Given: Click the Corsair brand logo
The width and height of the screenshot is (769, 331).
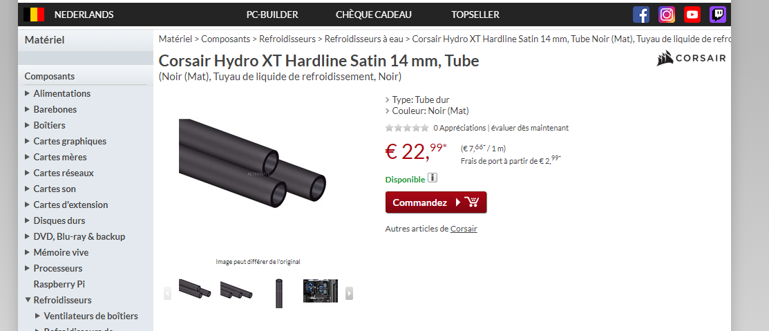Looking at the screenshot, I should [691, 58].
